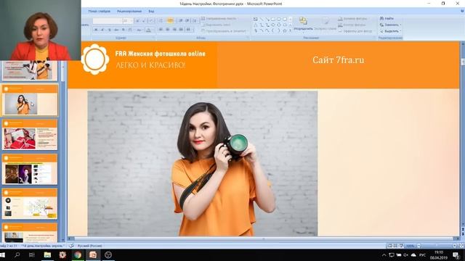465x261 pixels.
Task: Open the Показ слайдов ribbon tab
Action: (99, 12)
